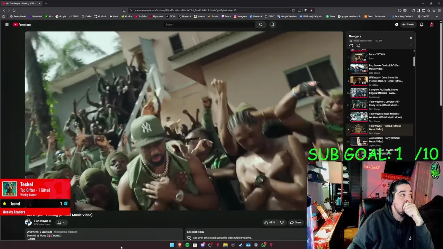This screenshot has width=443, height=249.
Task: Play Tion Wayne x Russ Millions - We Won
Action: click(x=380, y=117)
